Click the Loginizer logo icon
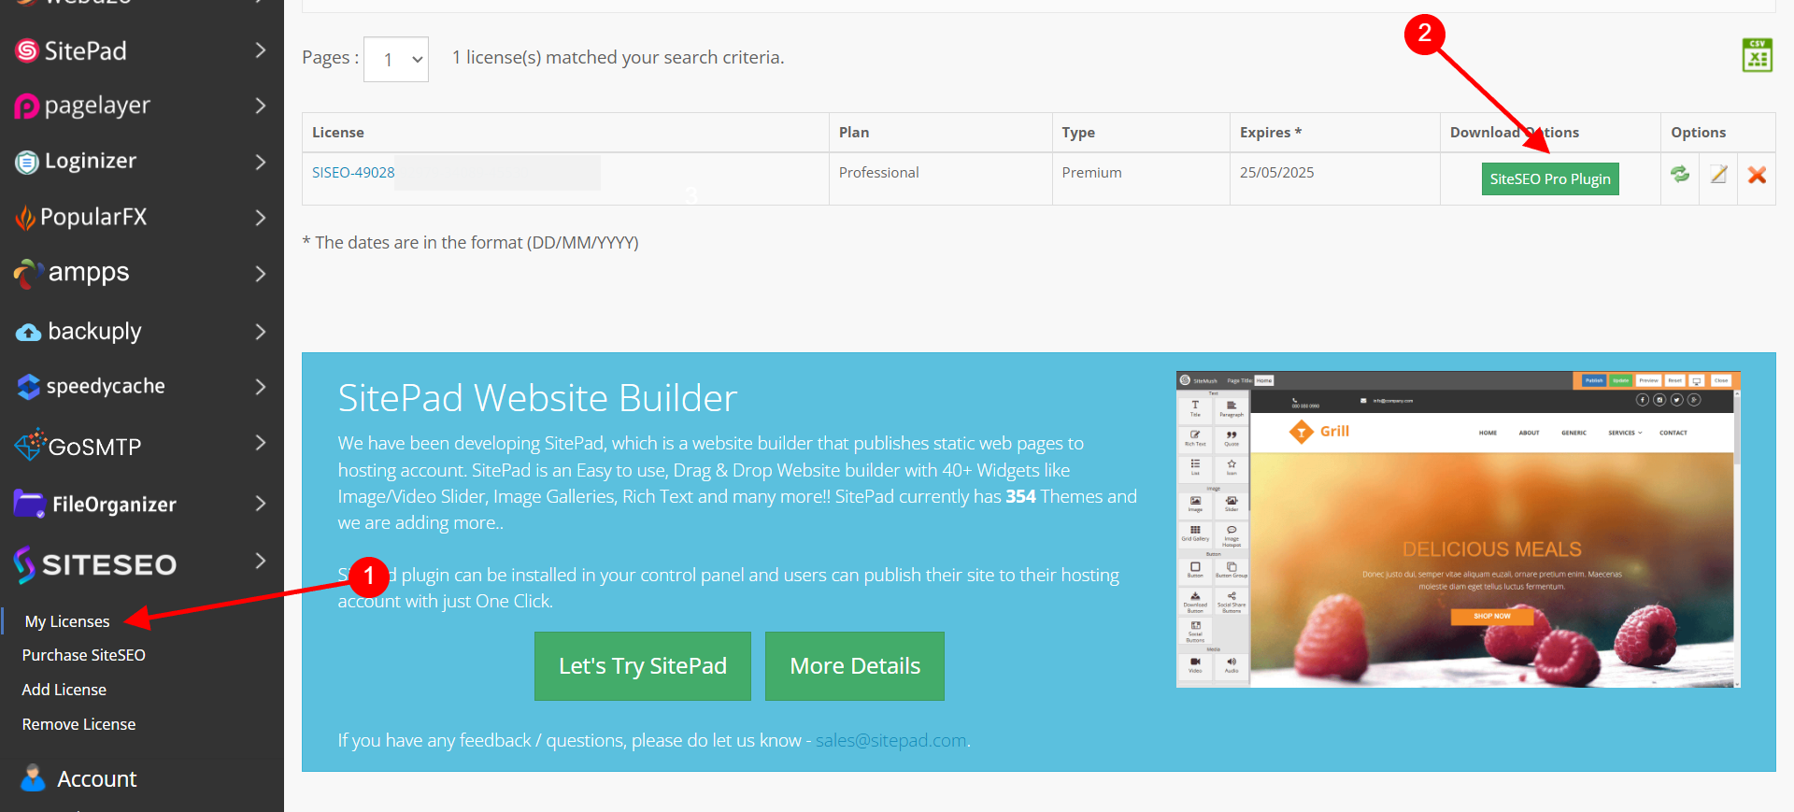The image size is (1794, 812). click(27, 163)
